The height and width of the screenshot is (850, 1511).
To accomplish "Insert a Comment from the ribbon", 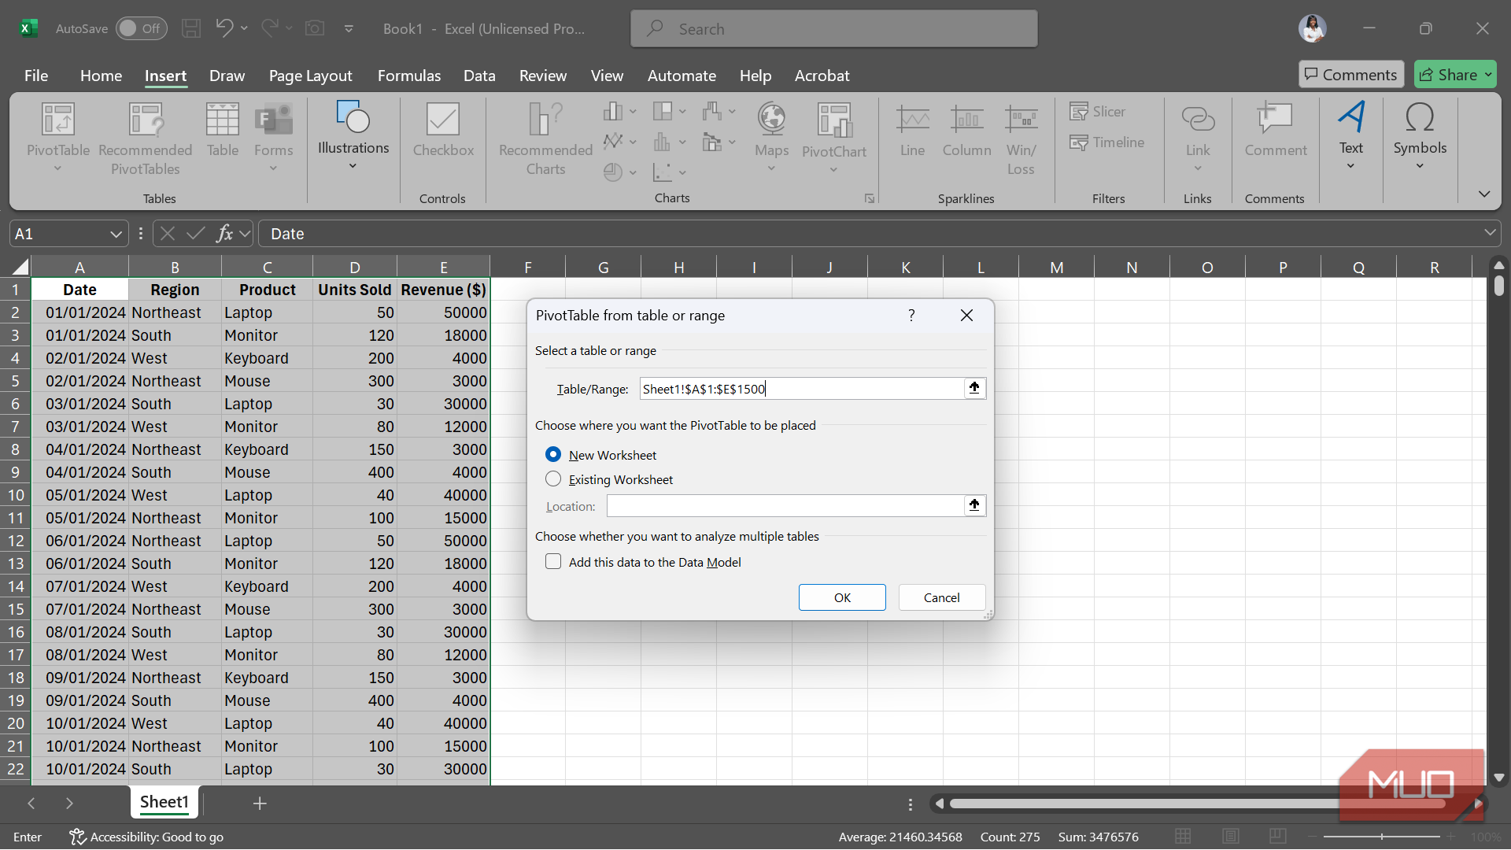I will coord(1275,131).
